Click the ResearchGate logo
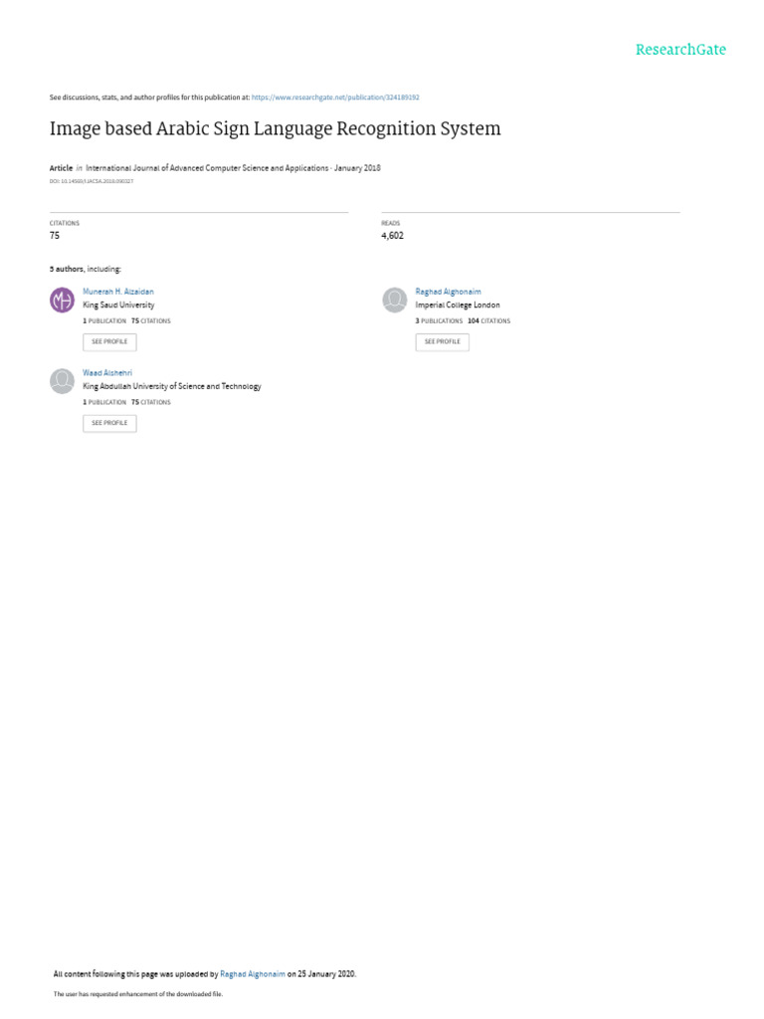The height and width of the screenshot is (1019, 764). [x=680, y=50]
